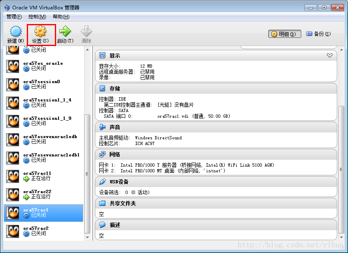Open the 网络 section header link

pos(115,154)
